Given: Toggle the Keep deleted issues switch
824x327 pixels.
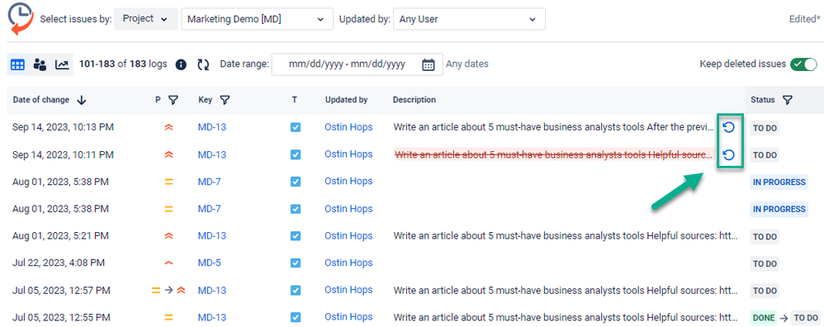Looking at the screenshot, I should tap(804, 64).
